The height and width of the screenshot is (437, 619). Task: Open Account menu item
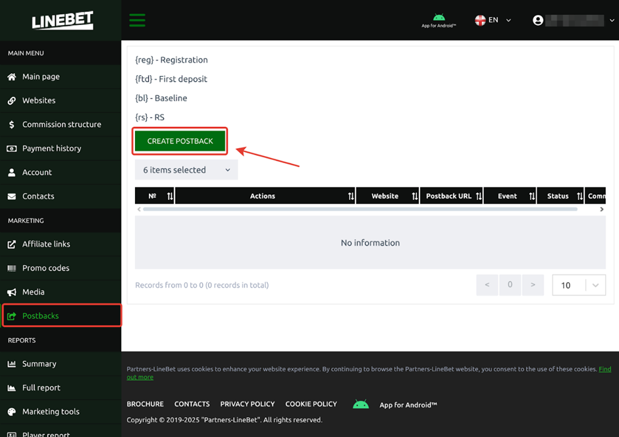click(61, 172)
